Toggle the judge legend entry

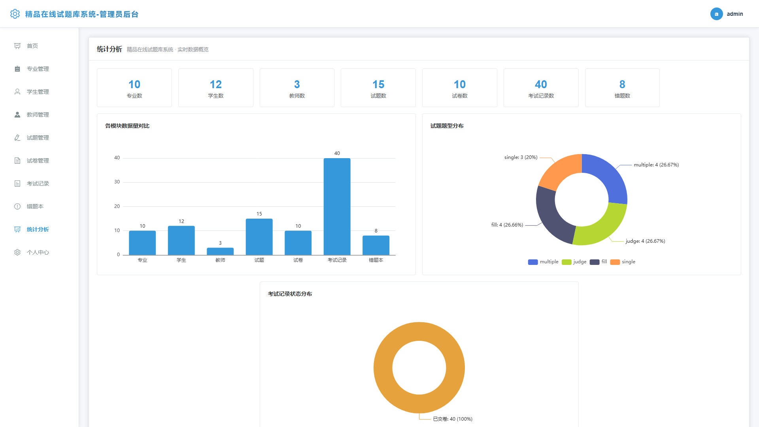coord(574,262)
